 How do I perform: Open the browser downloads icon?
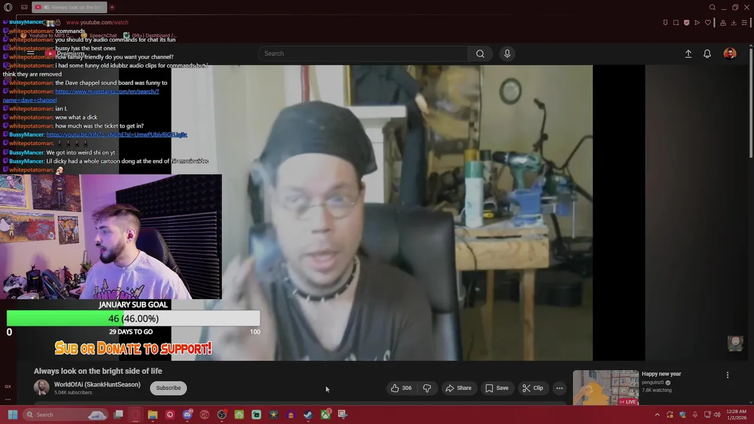pos(733,23)
